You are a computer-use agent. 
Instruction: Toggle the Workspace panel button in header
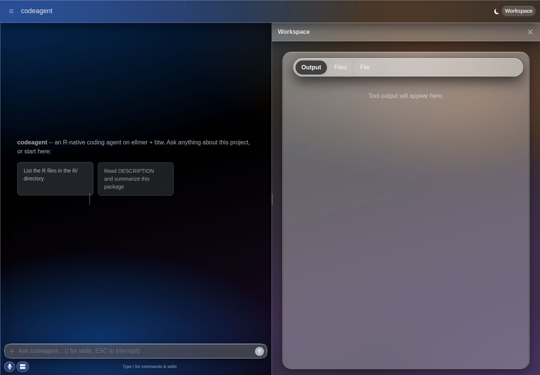pyautogui.click(x=519, y=11)
